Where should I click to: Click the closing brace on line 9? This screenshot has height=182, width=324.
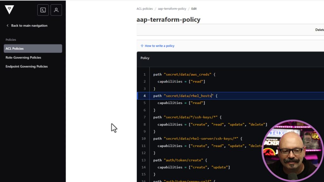pyautogui.click(x=154, y=131)
